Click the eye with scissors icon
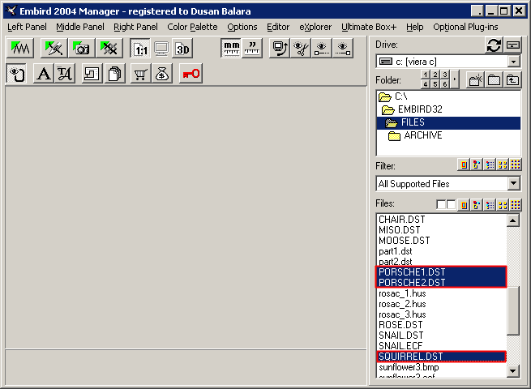 [x=301, y=49]
